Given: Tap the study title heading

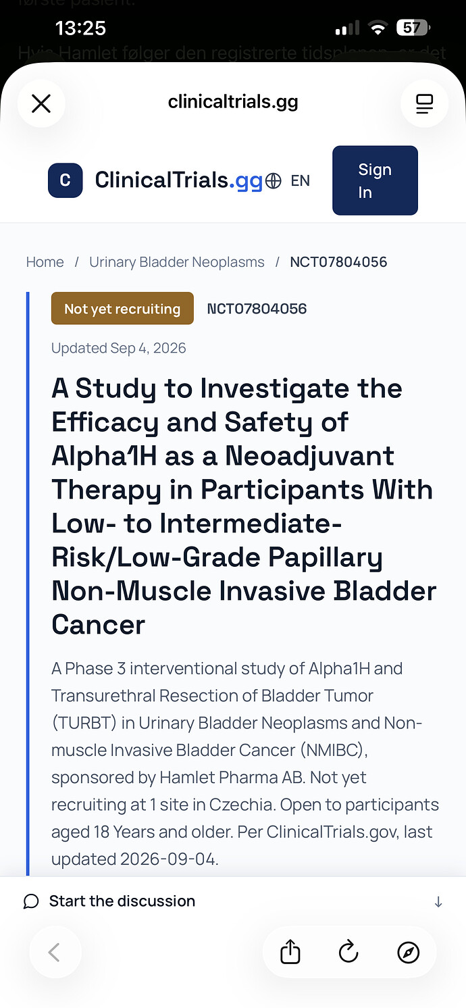Looking at the screenshot, I should click(x=244, y=507).
